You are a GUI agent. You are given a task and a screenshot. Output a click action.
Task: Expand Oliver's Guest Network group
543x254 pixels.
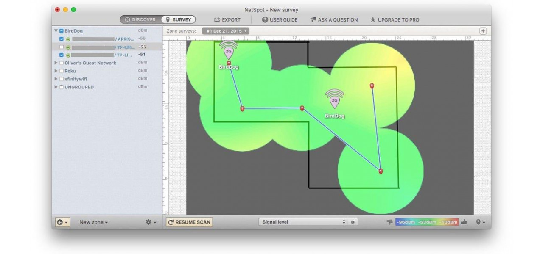coord(56,63)
